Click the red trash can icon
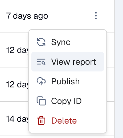The height and width of the screenshot is (138, 123). click(x=41, y=121)
